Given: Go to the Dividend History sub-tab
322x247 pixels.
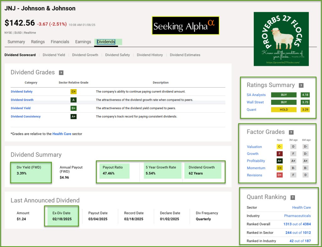Looking at the screenshot, I should coord(150,55).
